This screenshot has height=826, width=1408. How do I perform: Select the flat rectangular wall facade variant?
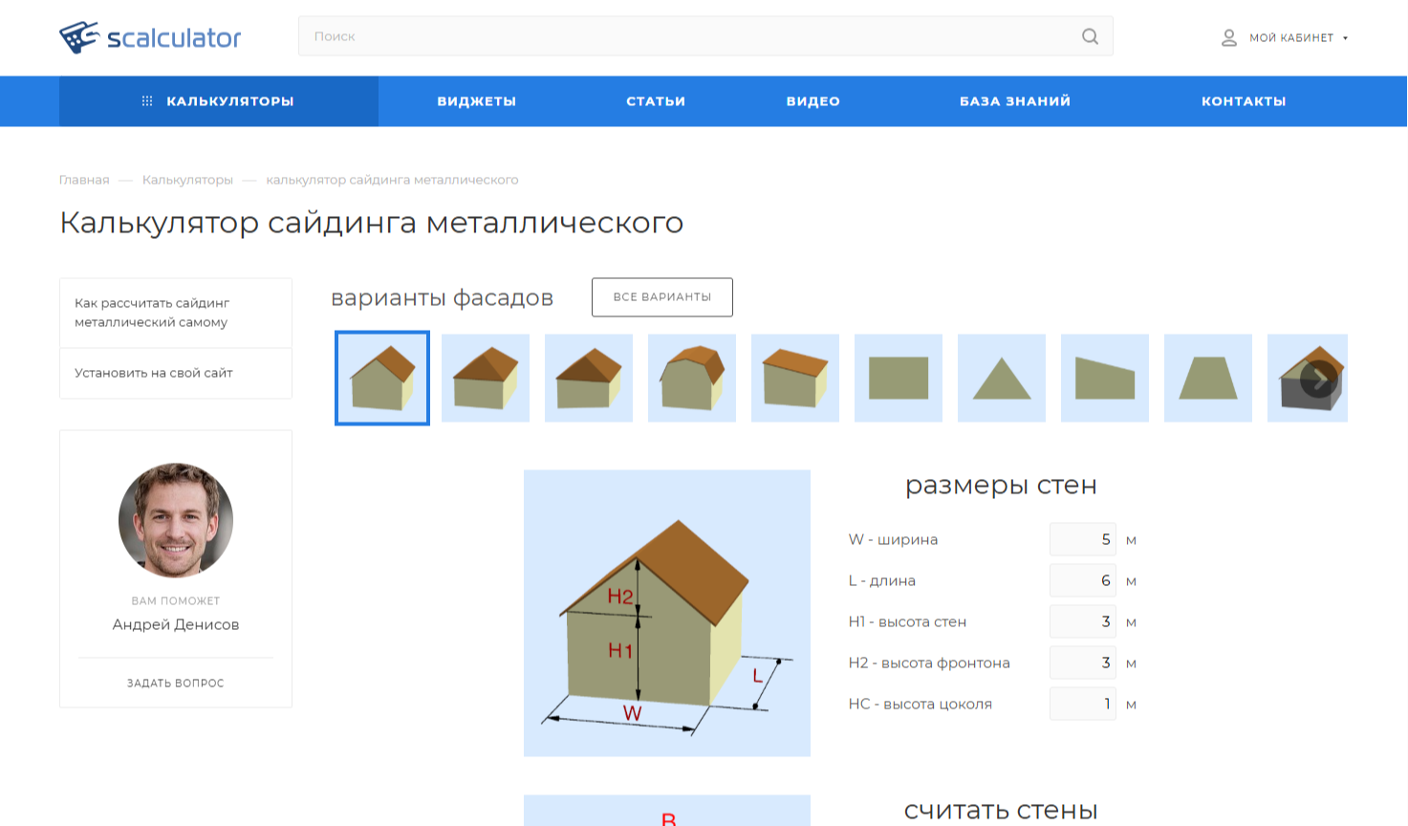898,378
